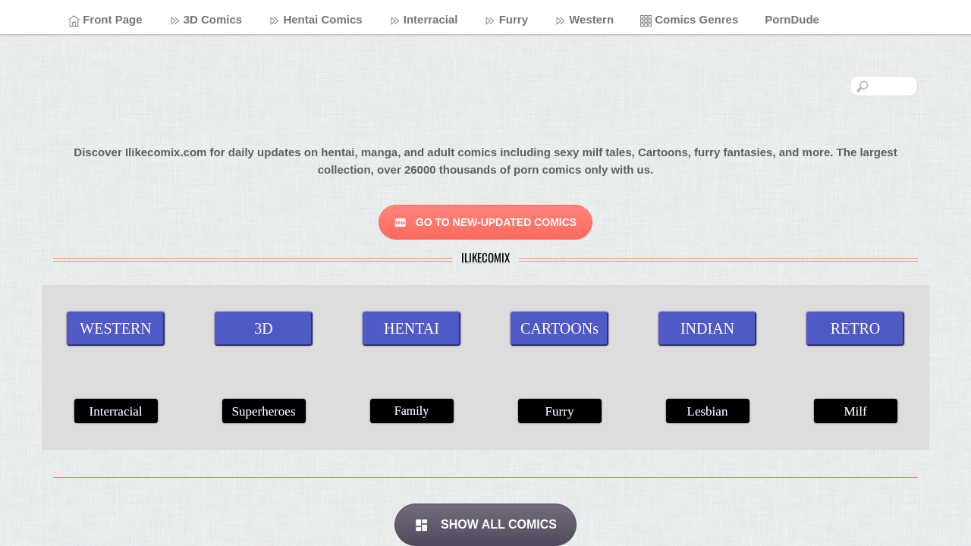Screen dimensions: 971x546
Task: Select Furry text in top menu
Action: pyautogui.click(x=514, y=20)
